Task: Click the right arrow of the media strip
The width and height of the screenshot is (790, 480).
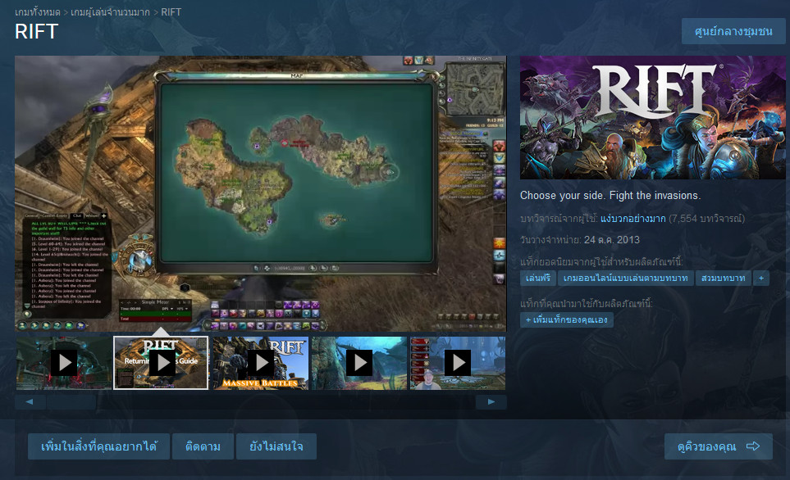Action: pos(491,401)
